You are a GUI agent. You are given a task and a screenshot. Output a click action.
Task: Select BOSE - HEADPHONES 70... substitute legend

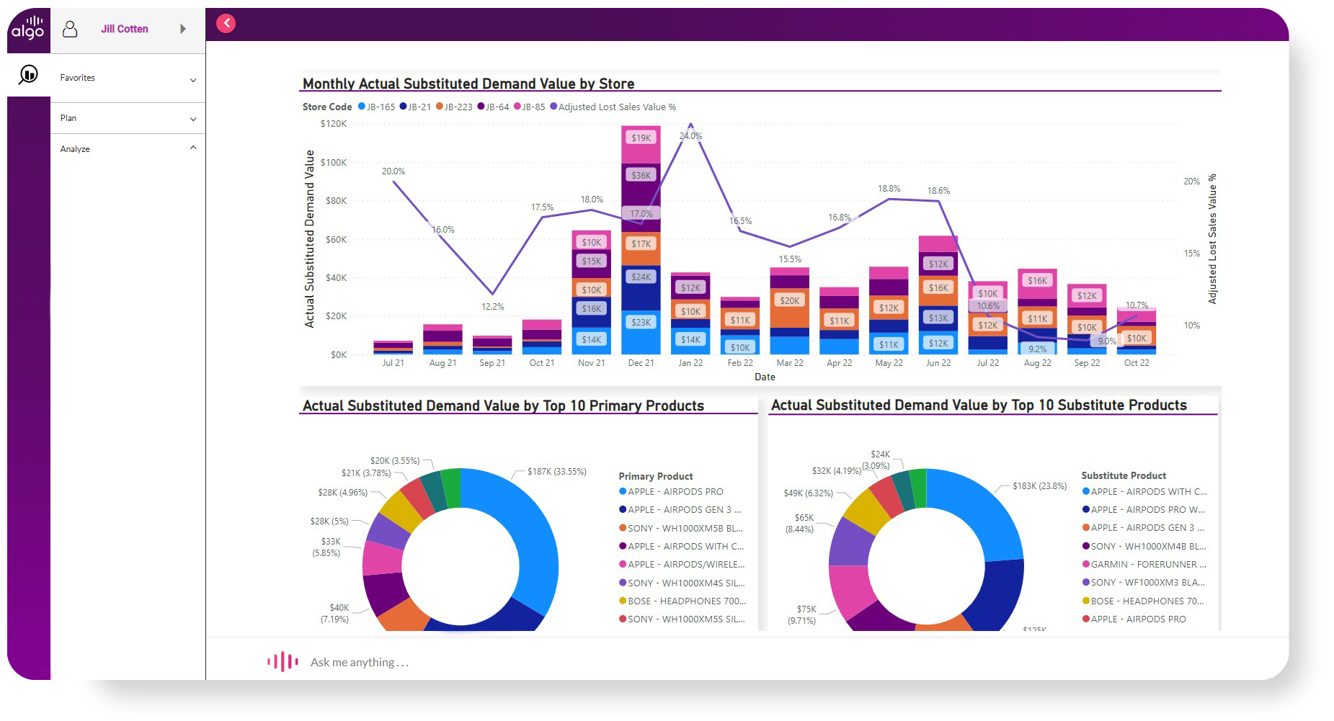(1143, 601)
